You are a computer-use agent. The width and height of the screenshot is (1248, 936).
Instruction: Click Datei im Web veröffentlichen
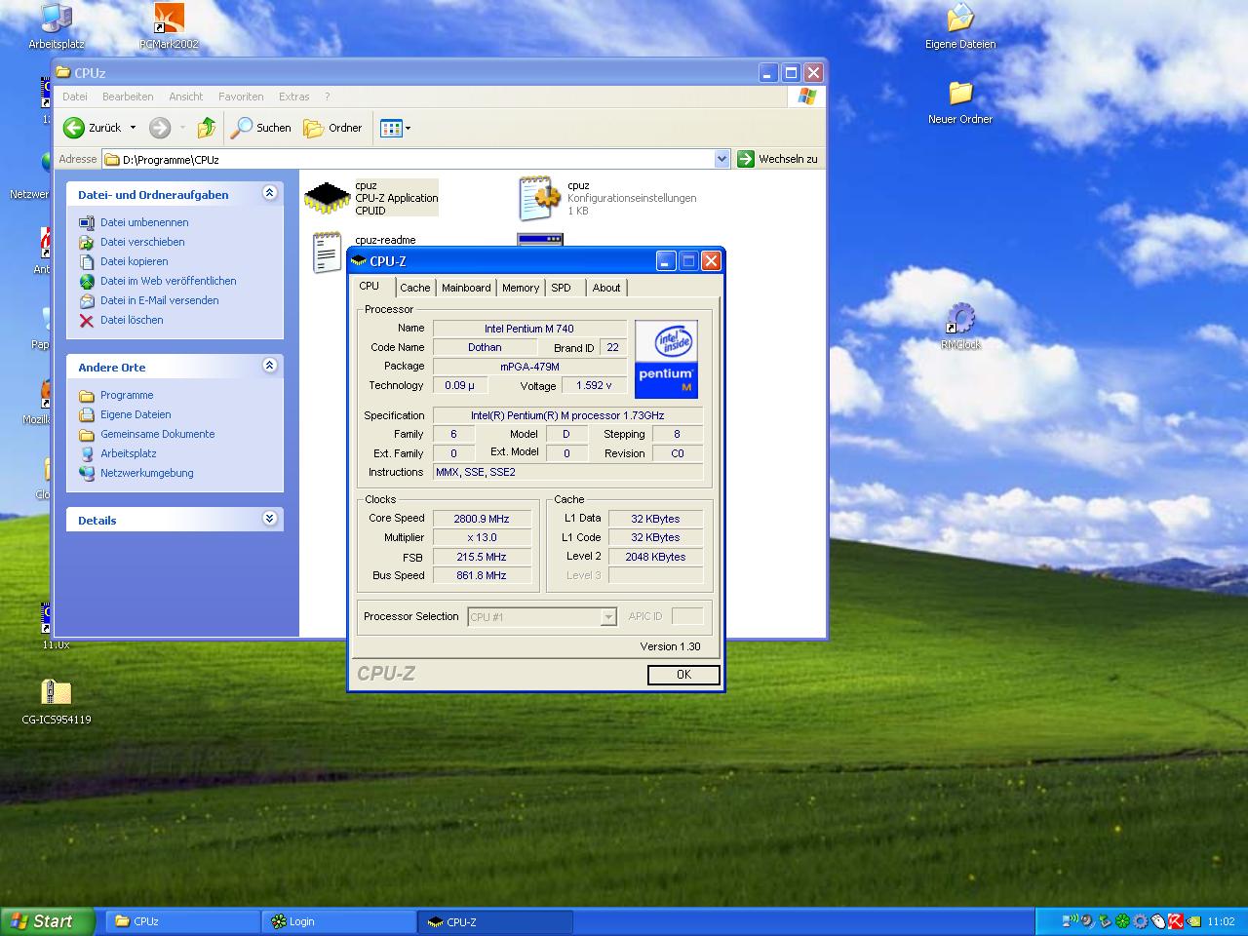pyautogui.click(x=169, y=281)
